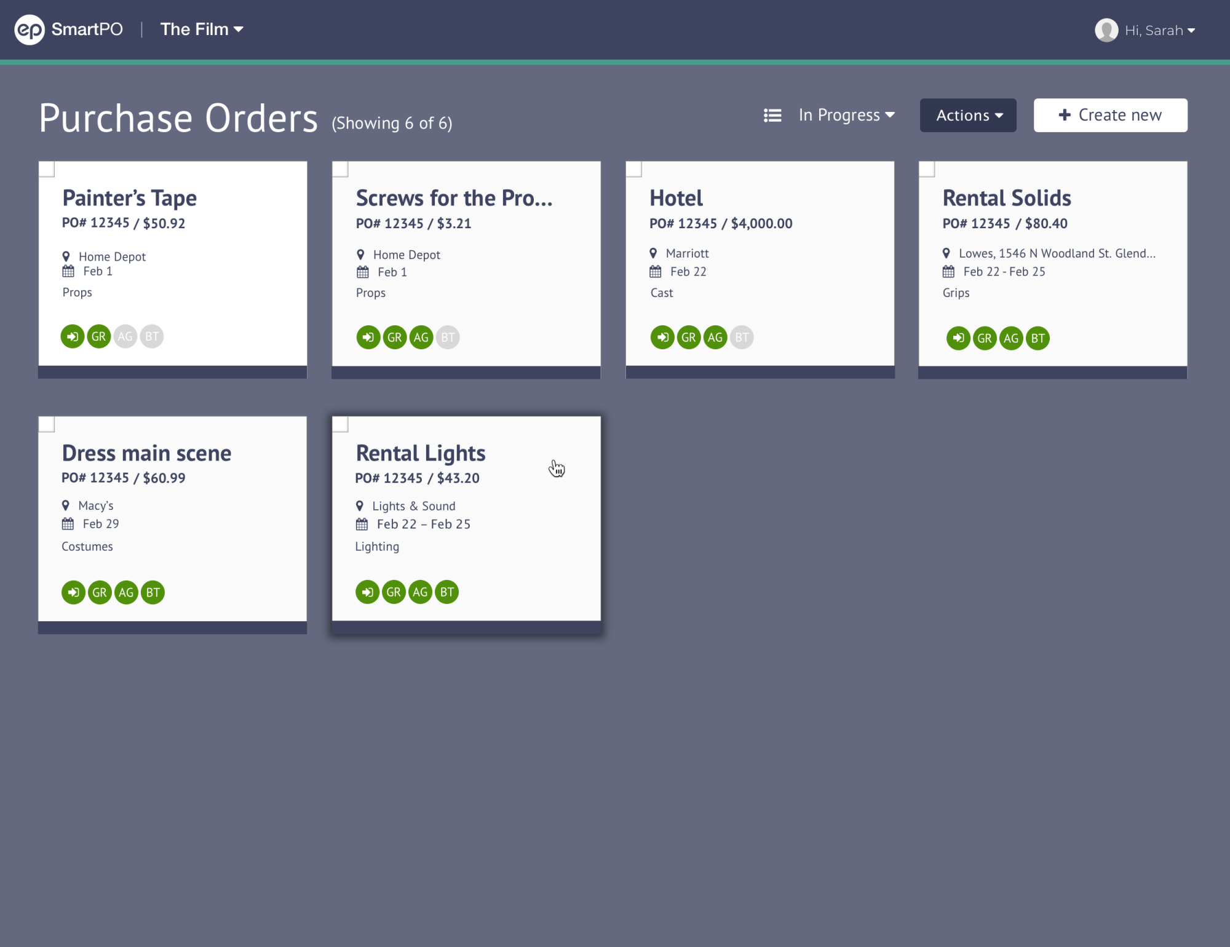Screen dimensions: 1230x947
Task: Click 'Marriott' vendor text
Action: click(688, 253)
